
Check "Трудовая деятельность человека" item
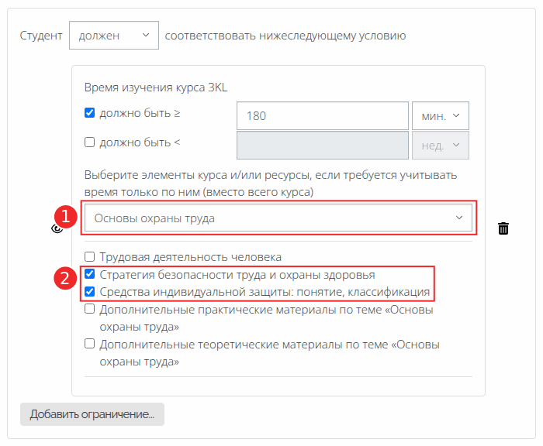coord(90,256)
